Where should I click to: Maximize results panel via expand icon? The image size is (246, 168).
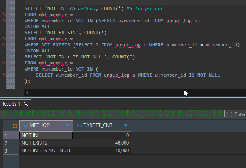point(229,114)
